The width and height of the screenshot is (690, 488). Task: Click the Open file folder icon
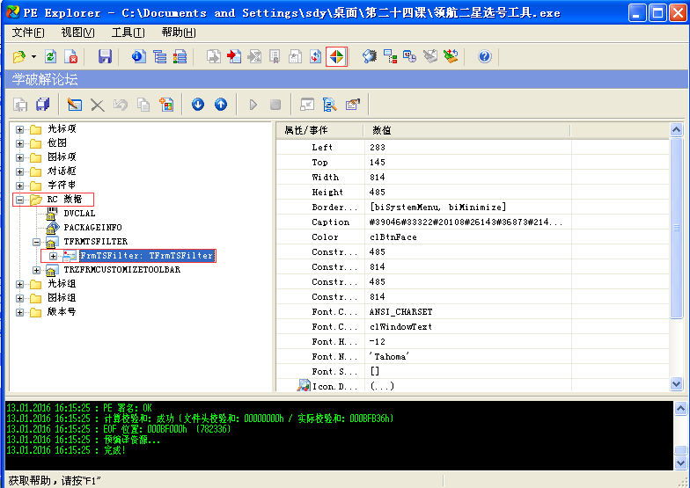pos(19,56)
